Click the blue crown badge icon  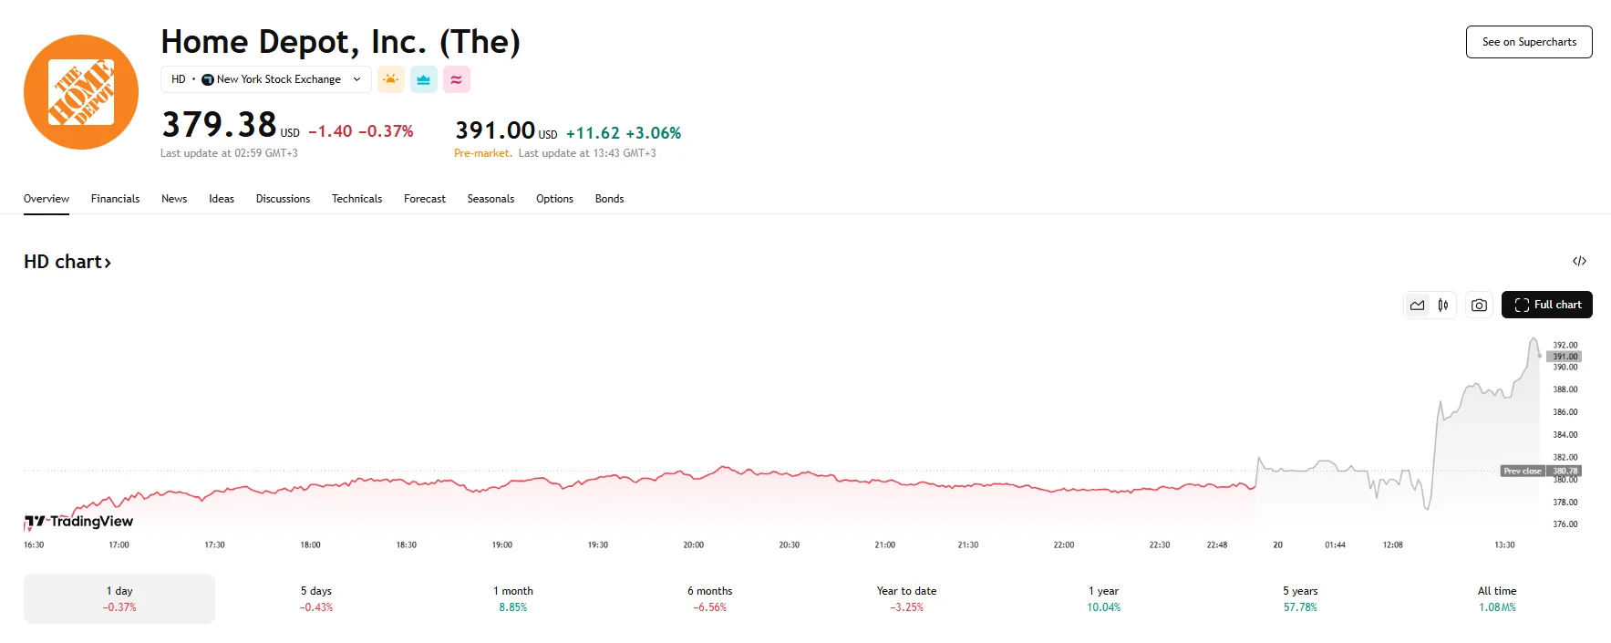click(423, 79)
